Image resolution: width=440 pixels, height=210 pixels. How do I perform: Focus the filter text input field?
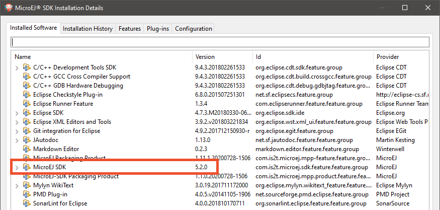click(x=220, y=42)
